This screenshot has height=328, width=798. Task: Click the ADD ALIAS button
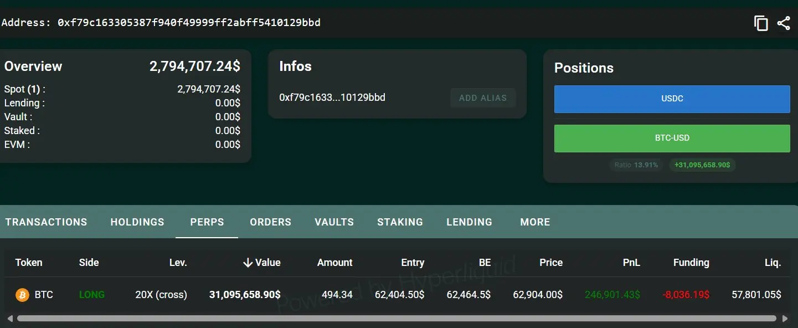click(x=483, y=98)
